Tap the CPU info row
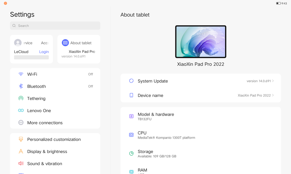 201,135
